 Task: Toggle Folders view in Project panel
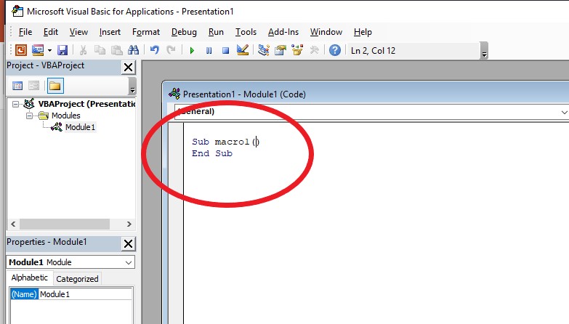[55, 86]
